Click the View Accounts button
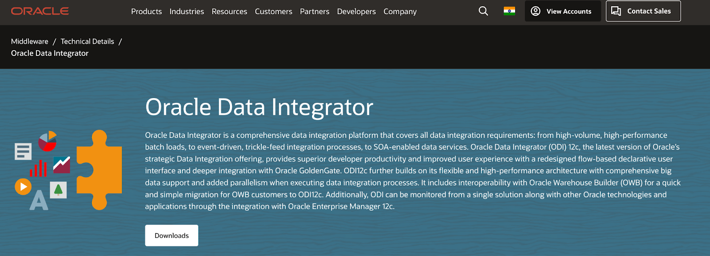Screen dimensions: 710x256 (x=563, y=11)
